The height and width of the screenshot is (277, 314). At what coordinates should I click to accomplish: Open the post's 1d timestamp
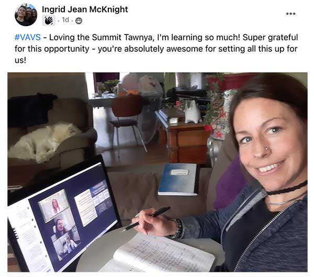click(x=65, y=20)
